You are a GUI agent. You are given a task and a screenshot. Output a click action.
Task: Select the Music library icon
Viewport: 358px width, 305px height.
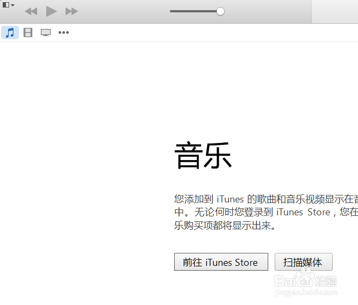10,32
